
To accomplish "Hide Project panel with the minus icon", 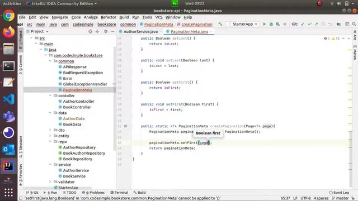I will point(112,31).
